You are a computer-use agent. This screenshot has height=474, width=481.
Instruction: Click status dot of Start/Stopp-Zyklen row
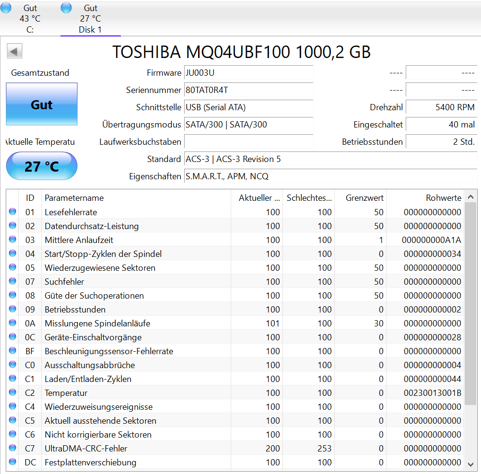12,253
